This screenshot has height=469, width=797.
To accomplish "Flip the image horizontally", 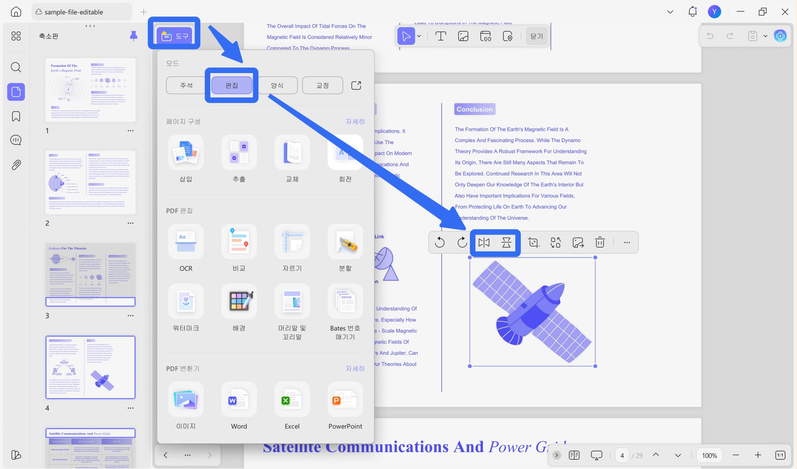I will pyautogui.click(x=484, y=242).
